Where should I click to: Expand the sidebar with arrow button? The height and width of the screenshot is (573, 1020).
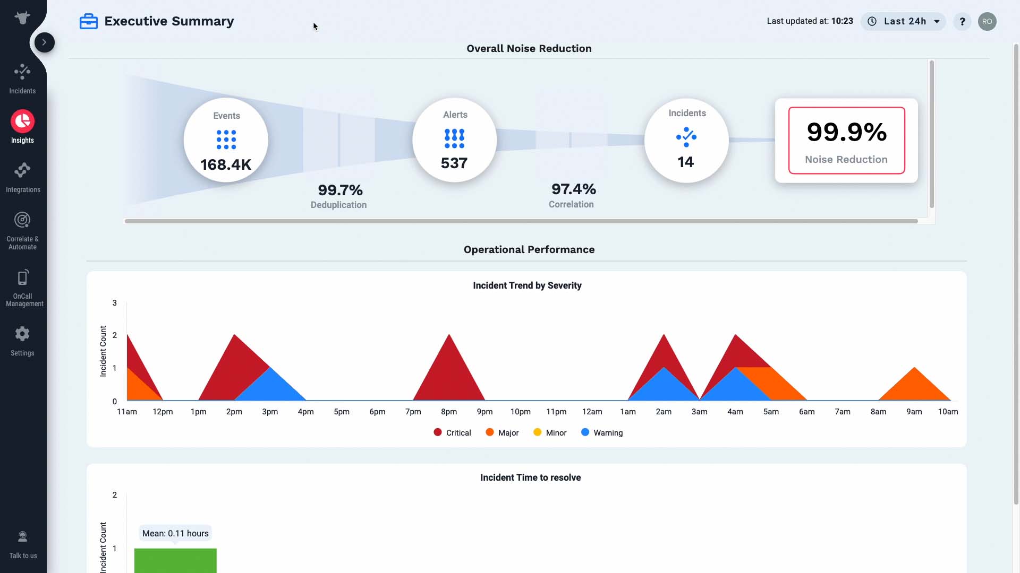click(x=45, y=42)
